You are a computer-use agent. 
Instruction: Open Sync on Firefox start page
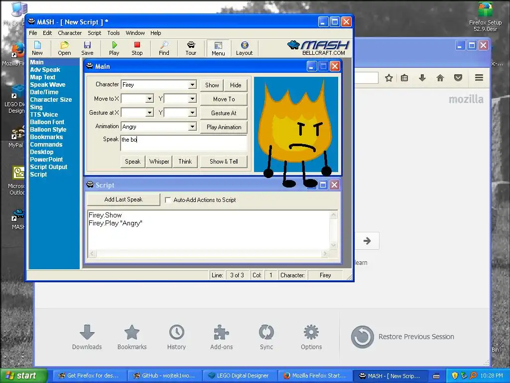266,337
